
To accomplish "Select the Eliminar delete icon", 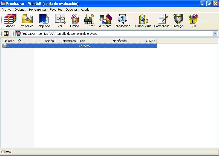I will click(x=75, y=21).
